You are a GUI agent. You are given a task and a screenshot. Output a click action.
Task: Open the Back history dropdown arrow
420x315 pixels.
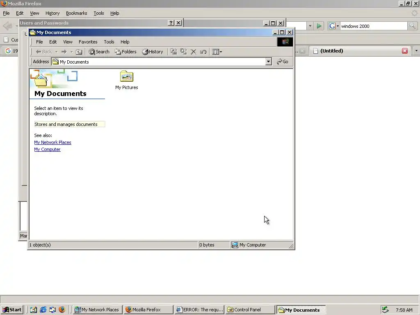[x=56, y=52]
